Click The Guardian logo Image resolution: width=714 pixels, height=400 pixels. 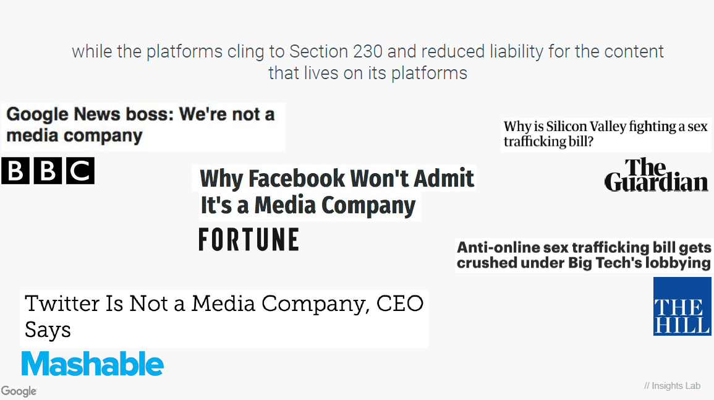[x=656, y=175]
